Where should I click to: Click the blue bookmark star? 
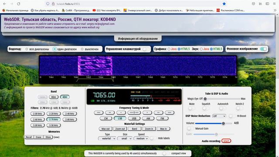224,4
